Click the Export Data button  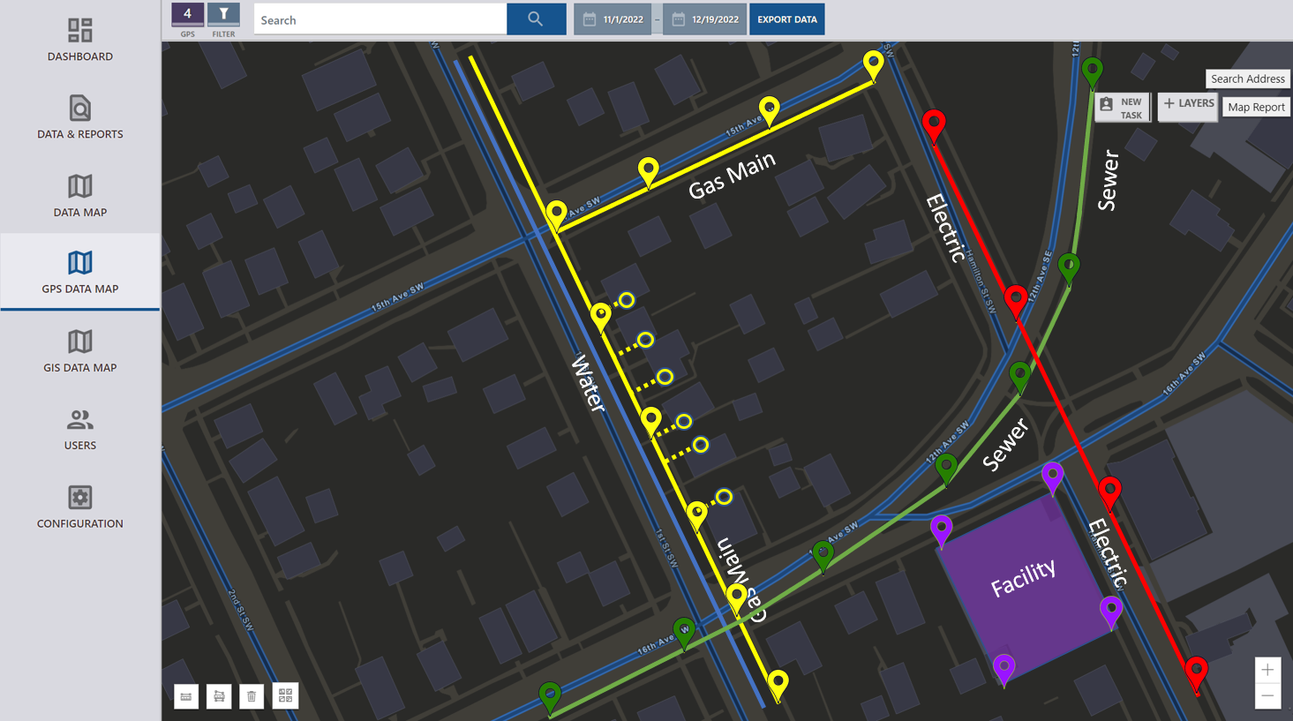tap(787, 19)
